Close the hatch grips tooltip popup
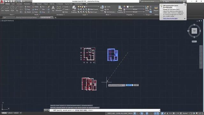The image size is (204, 115). 185,5
